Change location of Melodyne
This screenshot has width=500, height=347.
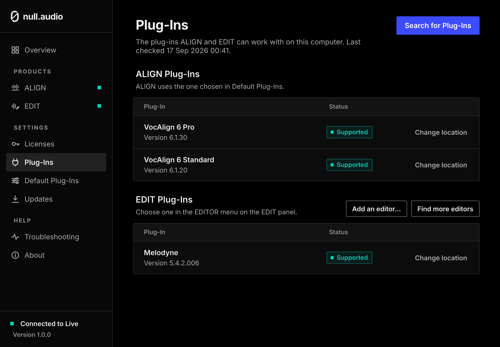coord(441,258)
